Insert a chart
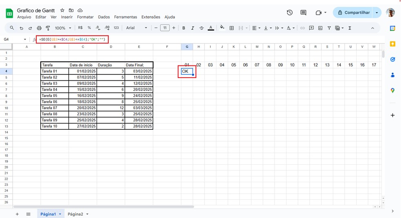Image resolution: width=401 pixels, height=218 pixels. [x=320, y=28]
